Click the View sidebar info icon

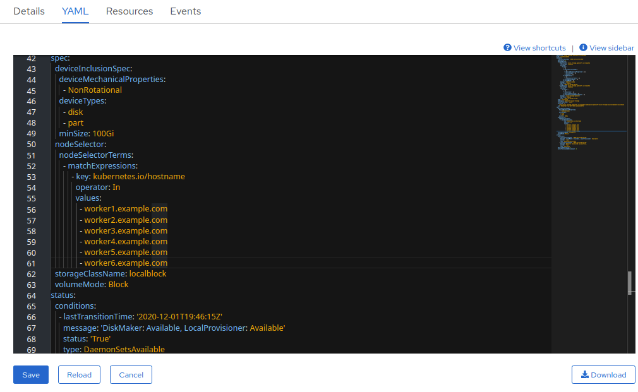point(583,48)
